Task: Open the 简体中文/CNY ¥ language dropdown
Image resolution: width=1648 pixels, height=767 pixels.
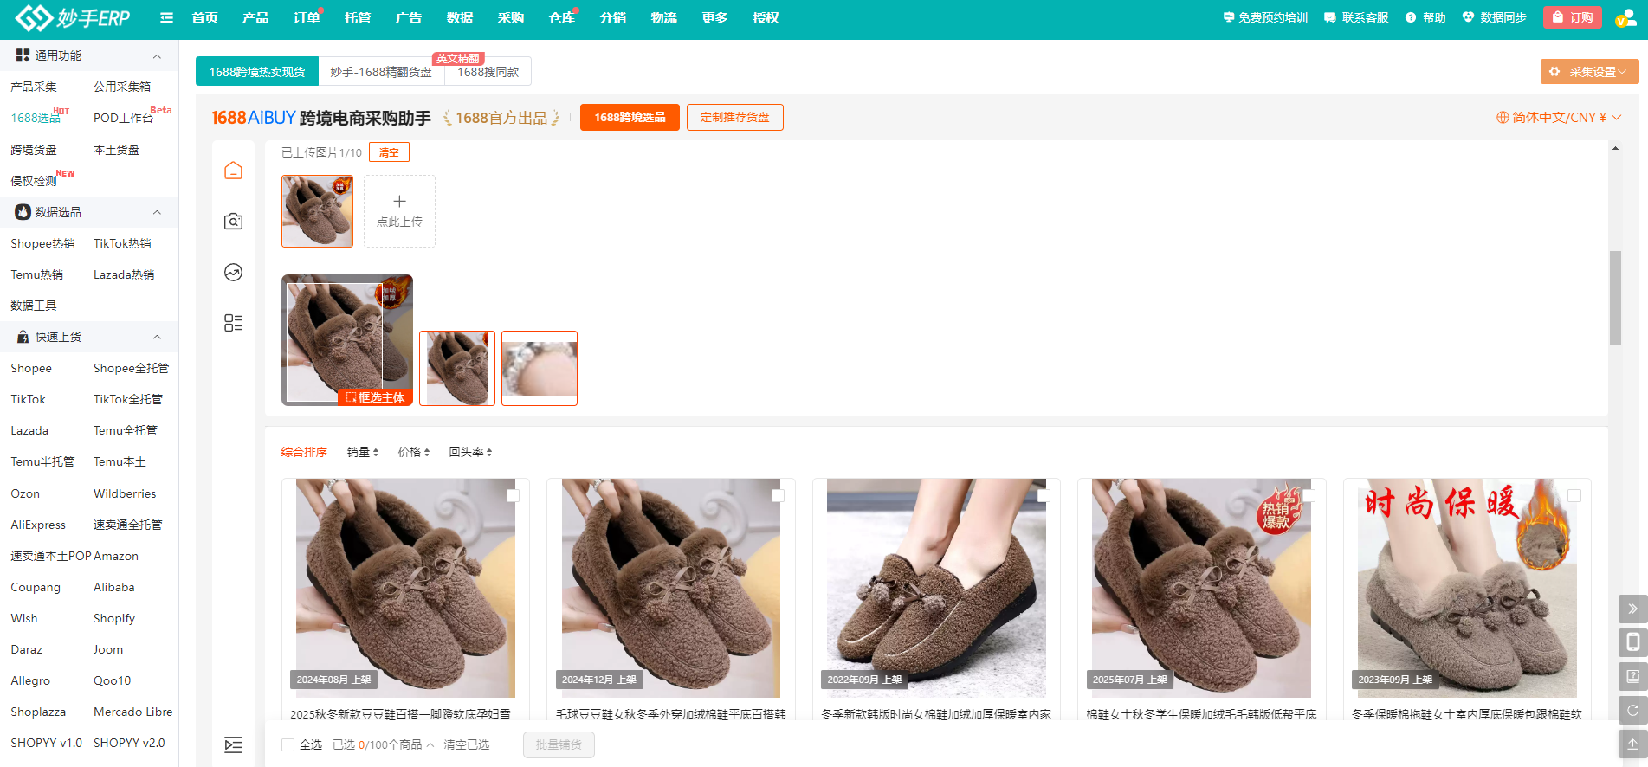Action: click(x=1559, y=118)
